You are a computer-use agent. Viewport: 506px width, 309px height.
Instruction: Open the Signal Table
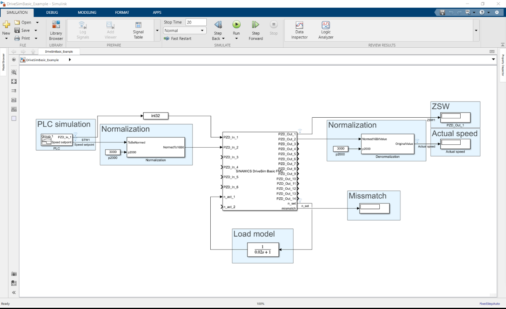pos(138,30)
